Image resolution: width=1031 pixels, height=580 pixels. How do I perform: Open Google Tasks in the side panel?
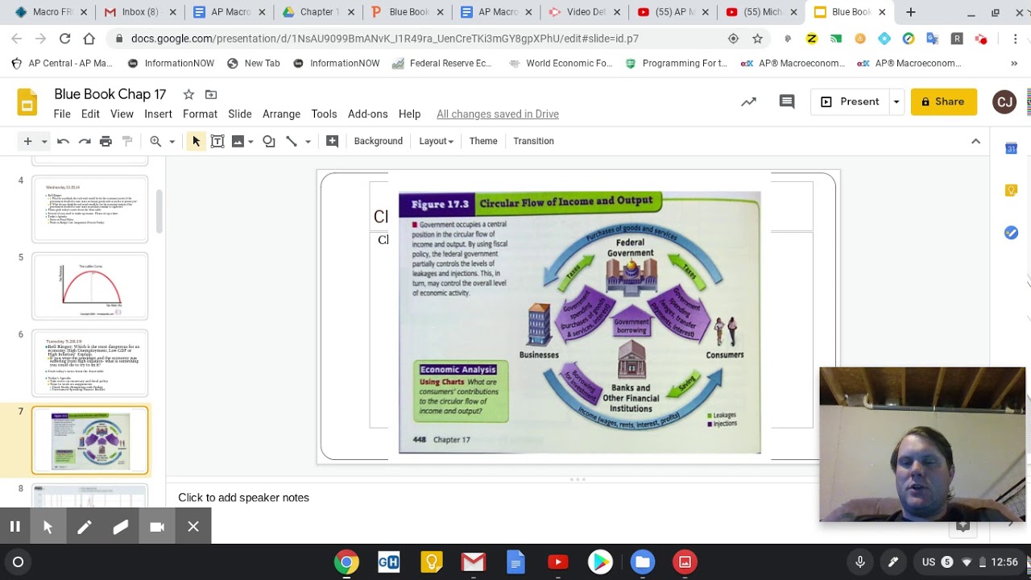1012,233
